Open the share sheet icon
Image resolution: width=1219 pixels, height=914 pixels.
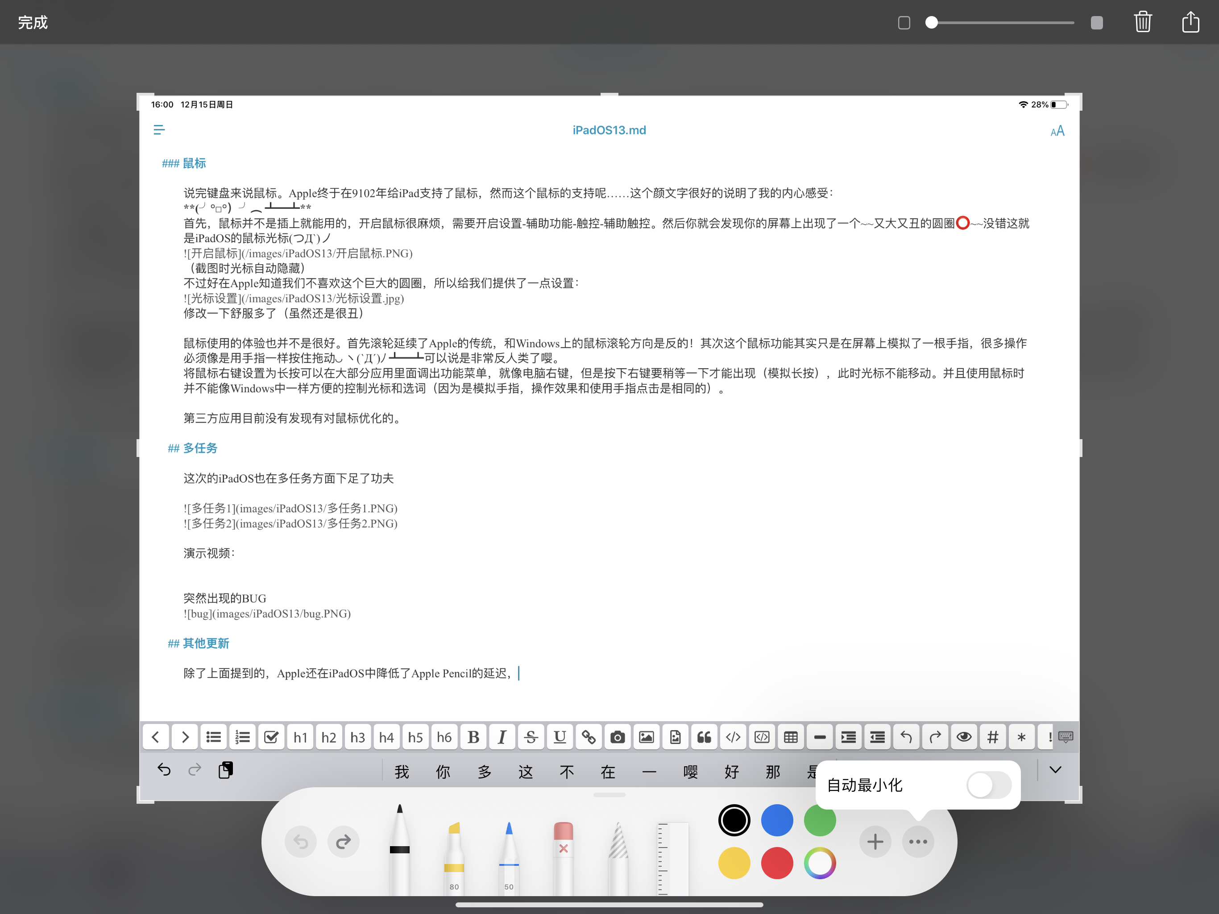pyautogui.click(x=1190, y=23)
